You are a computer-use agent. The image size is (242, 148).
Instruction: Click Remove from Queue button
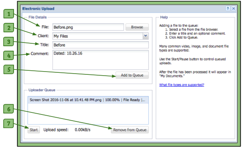point(130,130)
